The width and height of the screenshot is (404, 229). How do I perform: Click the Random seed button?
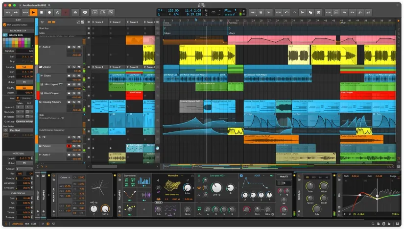point(26,98)
